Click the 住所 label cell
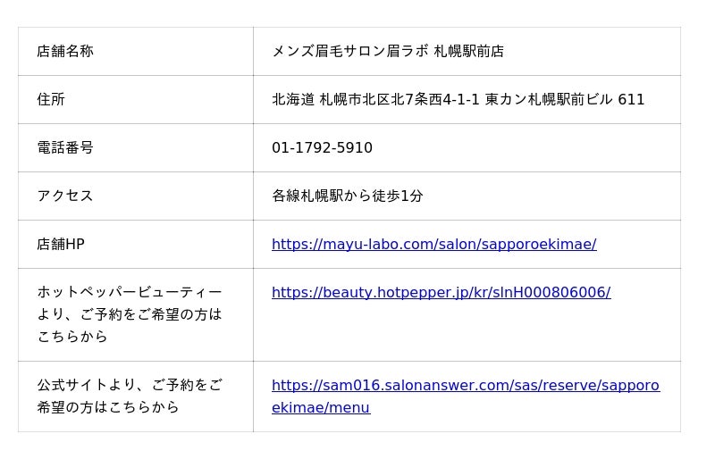The image size is (715, 459). [x=51, y=99]
